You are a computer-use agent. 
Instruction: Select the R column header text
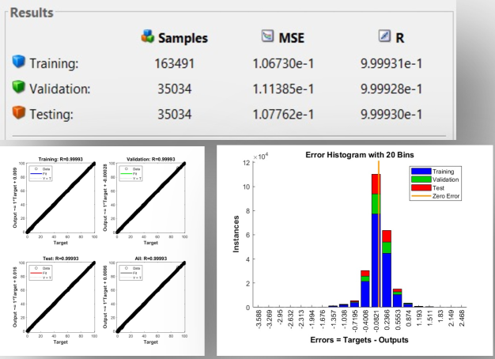pos(399,38)
